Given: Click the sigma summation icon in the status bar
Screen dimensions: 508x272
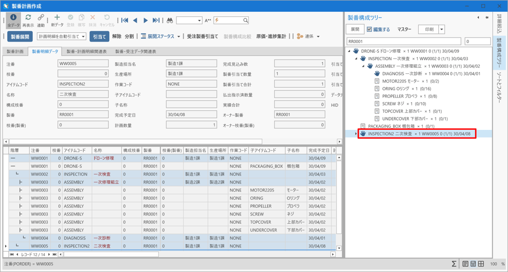Looking at the screenshot, I should [454, 264].
